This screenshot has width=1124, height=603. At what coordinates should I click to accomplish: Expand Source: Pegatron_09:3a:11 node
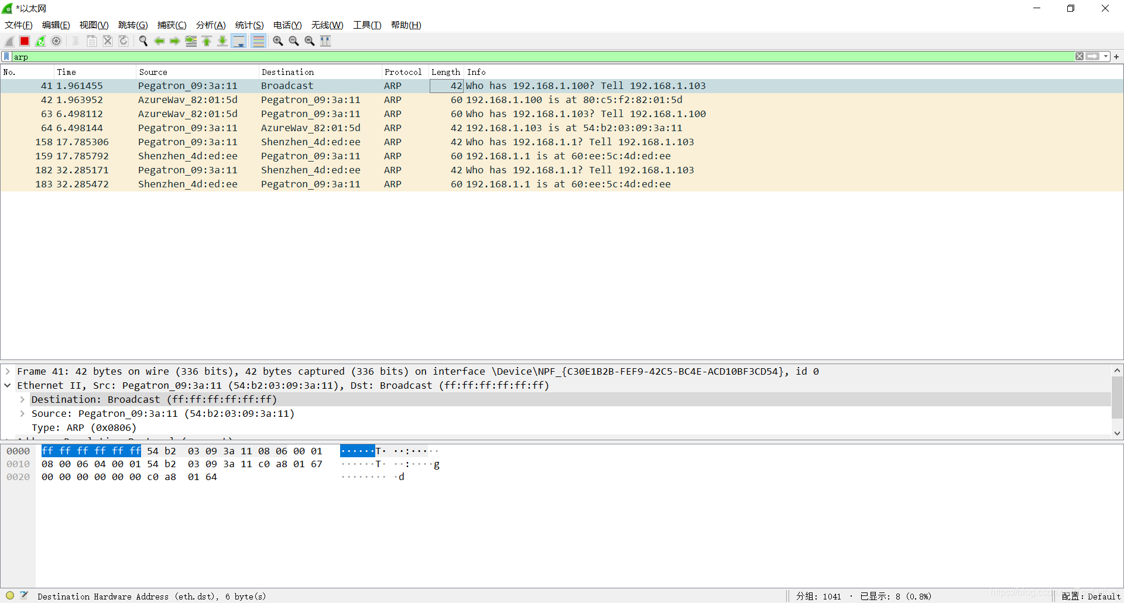click(x=22, y=413)
